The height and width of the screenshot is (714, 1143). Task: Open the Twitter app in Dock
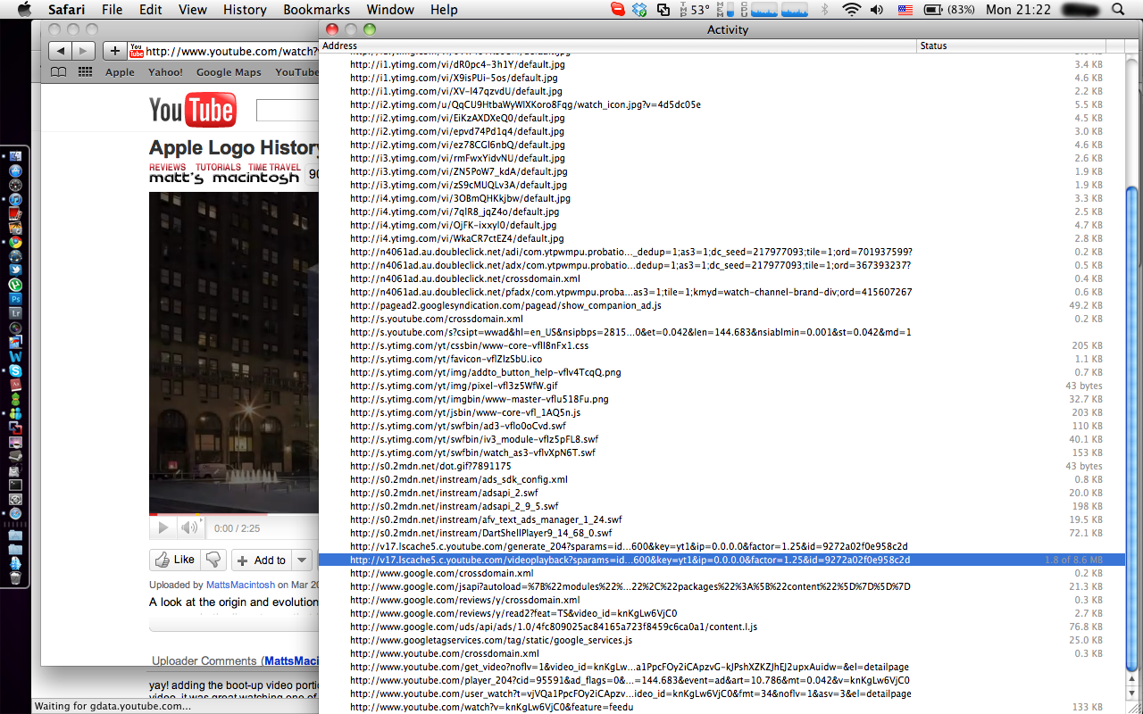coord(15,270)
